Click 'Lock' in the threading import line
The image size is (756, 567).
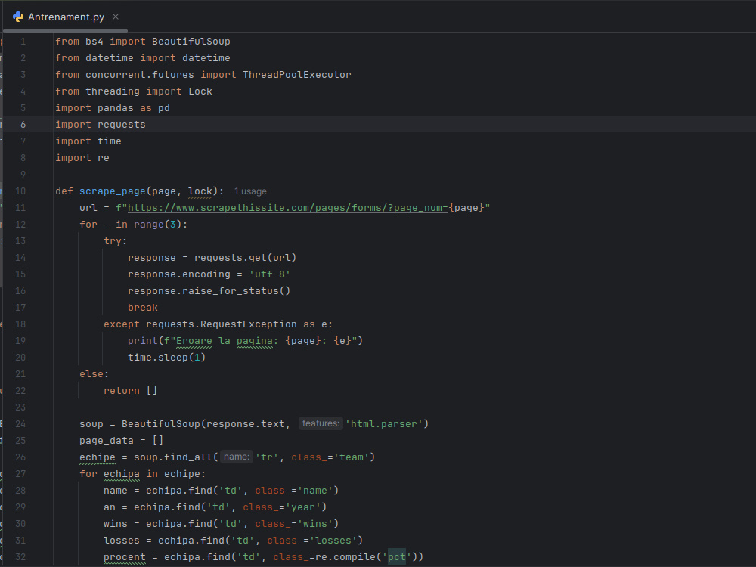coord(200,91)
